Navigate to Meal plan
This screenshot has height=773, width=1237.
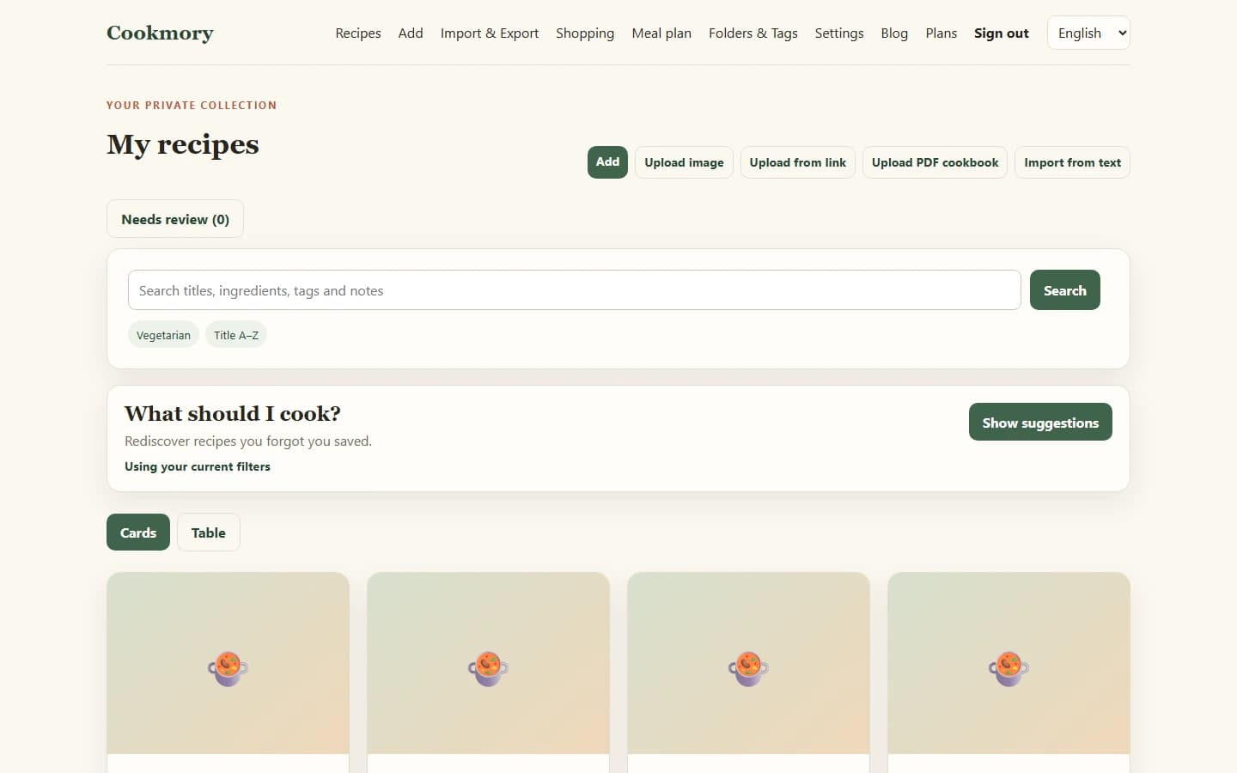point(661,33)
